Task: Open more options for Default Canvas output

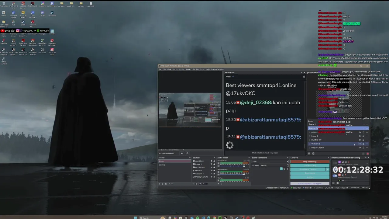Action: [367, 163]
